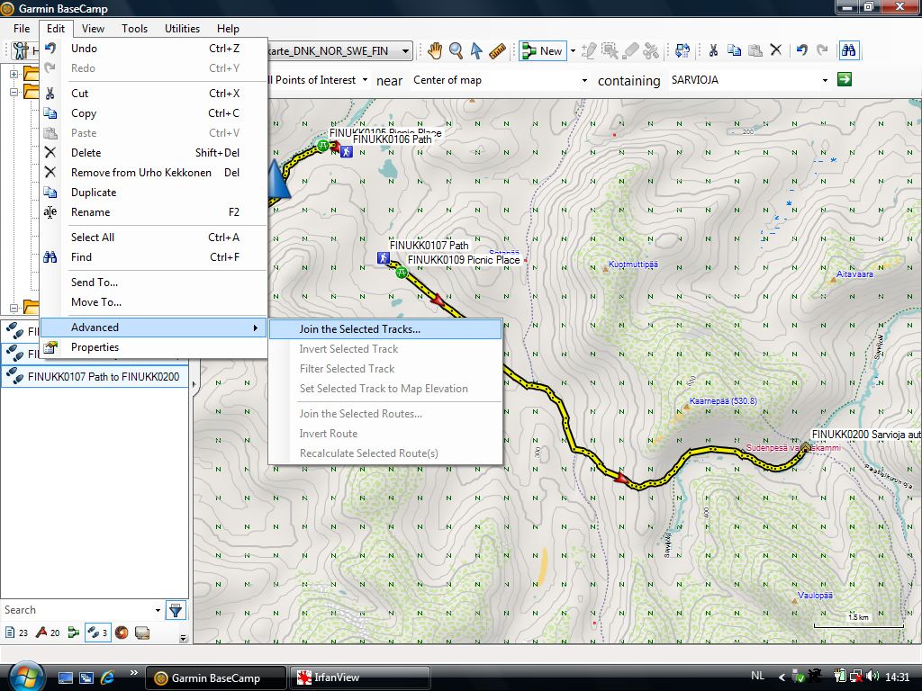Click the send/receive device transfer icon
Image resolution: width=922 pixels, height=691 pixels.
pyautogui.click(x=682, y=51)
